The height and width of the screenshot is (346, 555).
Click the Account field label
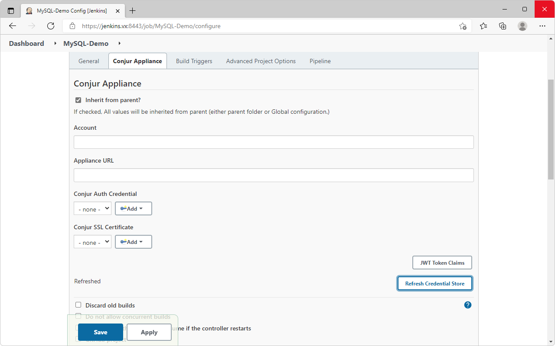click(x=85, y=128)
